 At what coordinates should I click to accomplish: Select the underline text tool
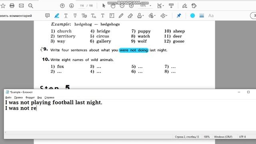[66, 16]
